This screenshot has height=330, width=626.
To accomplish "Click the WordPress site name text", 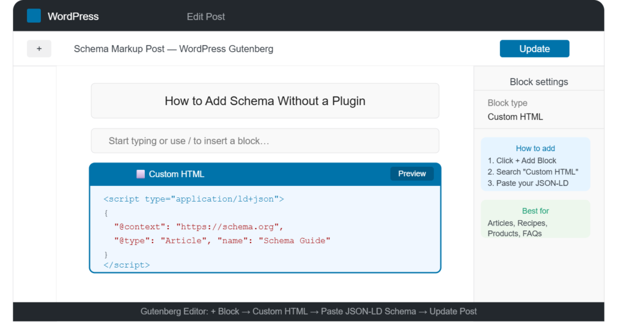I will tap(73, 16).
